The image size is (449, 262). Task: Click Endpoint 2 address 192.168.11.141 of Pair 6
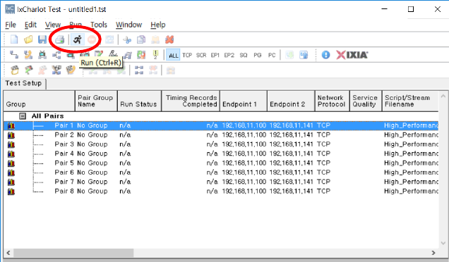(x=292, y=173)
